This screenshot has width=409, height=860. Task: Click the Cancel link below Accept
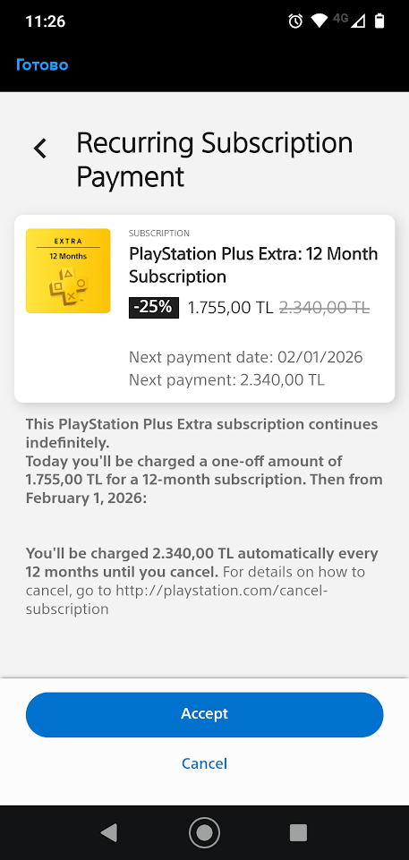204,763
